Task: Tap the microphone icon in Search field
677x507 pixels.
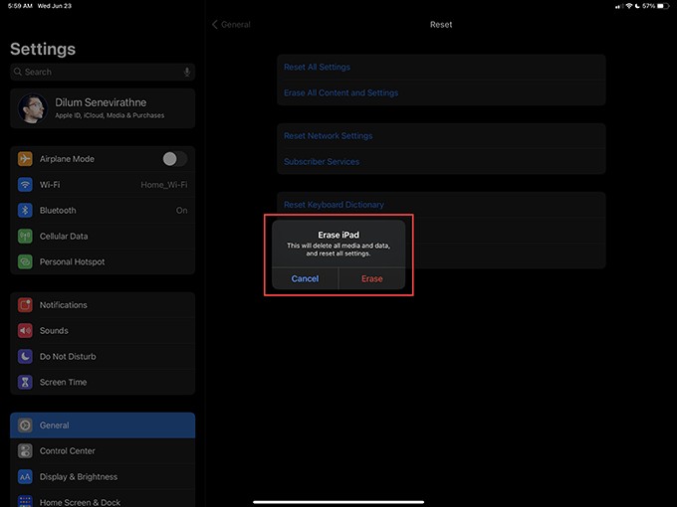Action: click(x=187, y=72)
